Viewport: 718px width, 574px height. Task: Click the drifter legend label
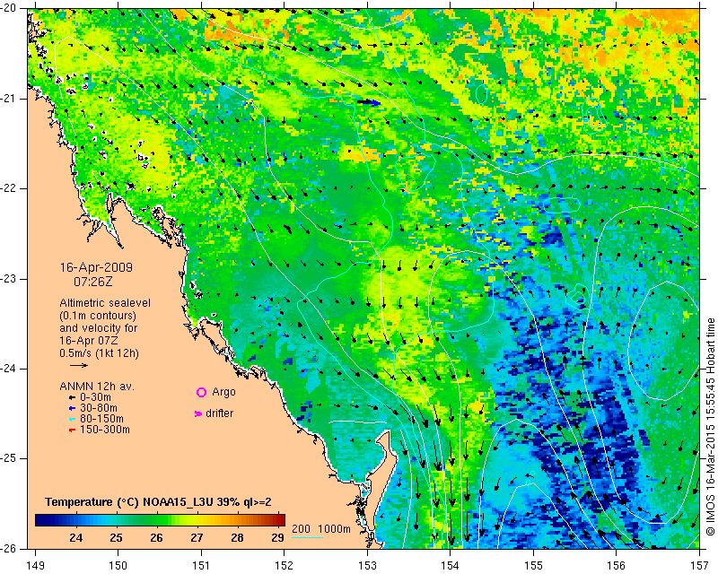tap(219, 413)
